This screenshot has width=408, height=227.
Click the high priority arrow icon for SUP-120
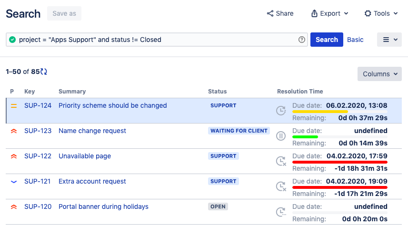tap(13, 206)
